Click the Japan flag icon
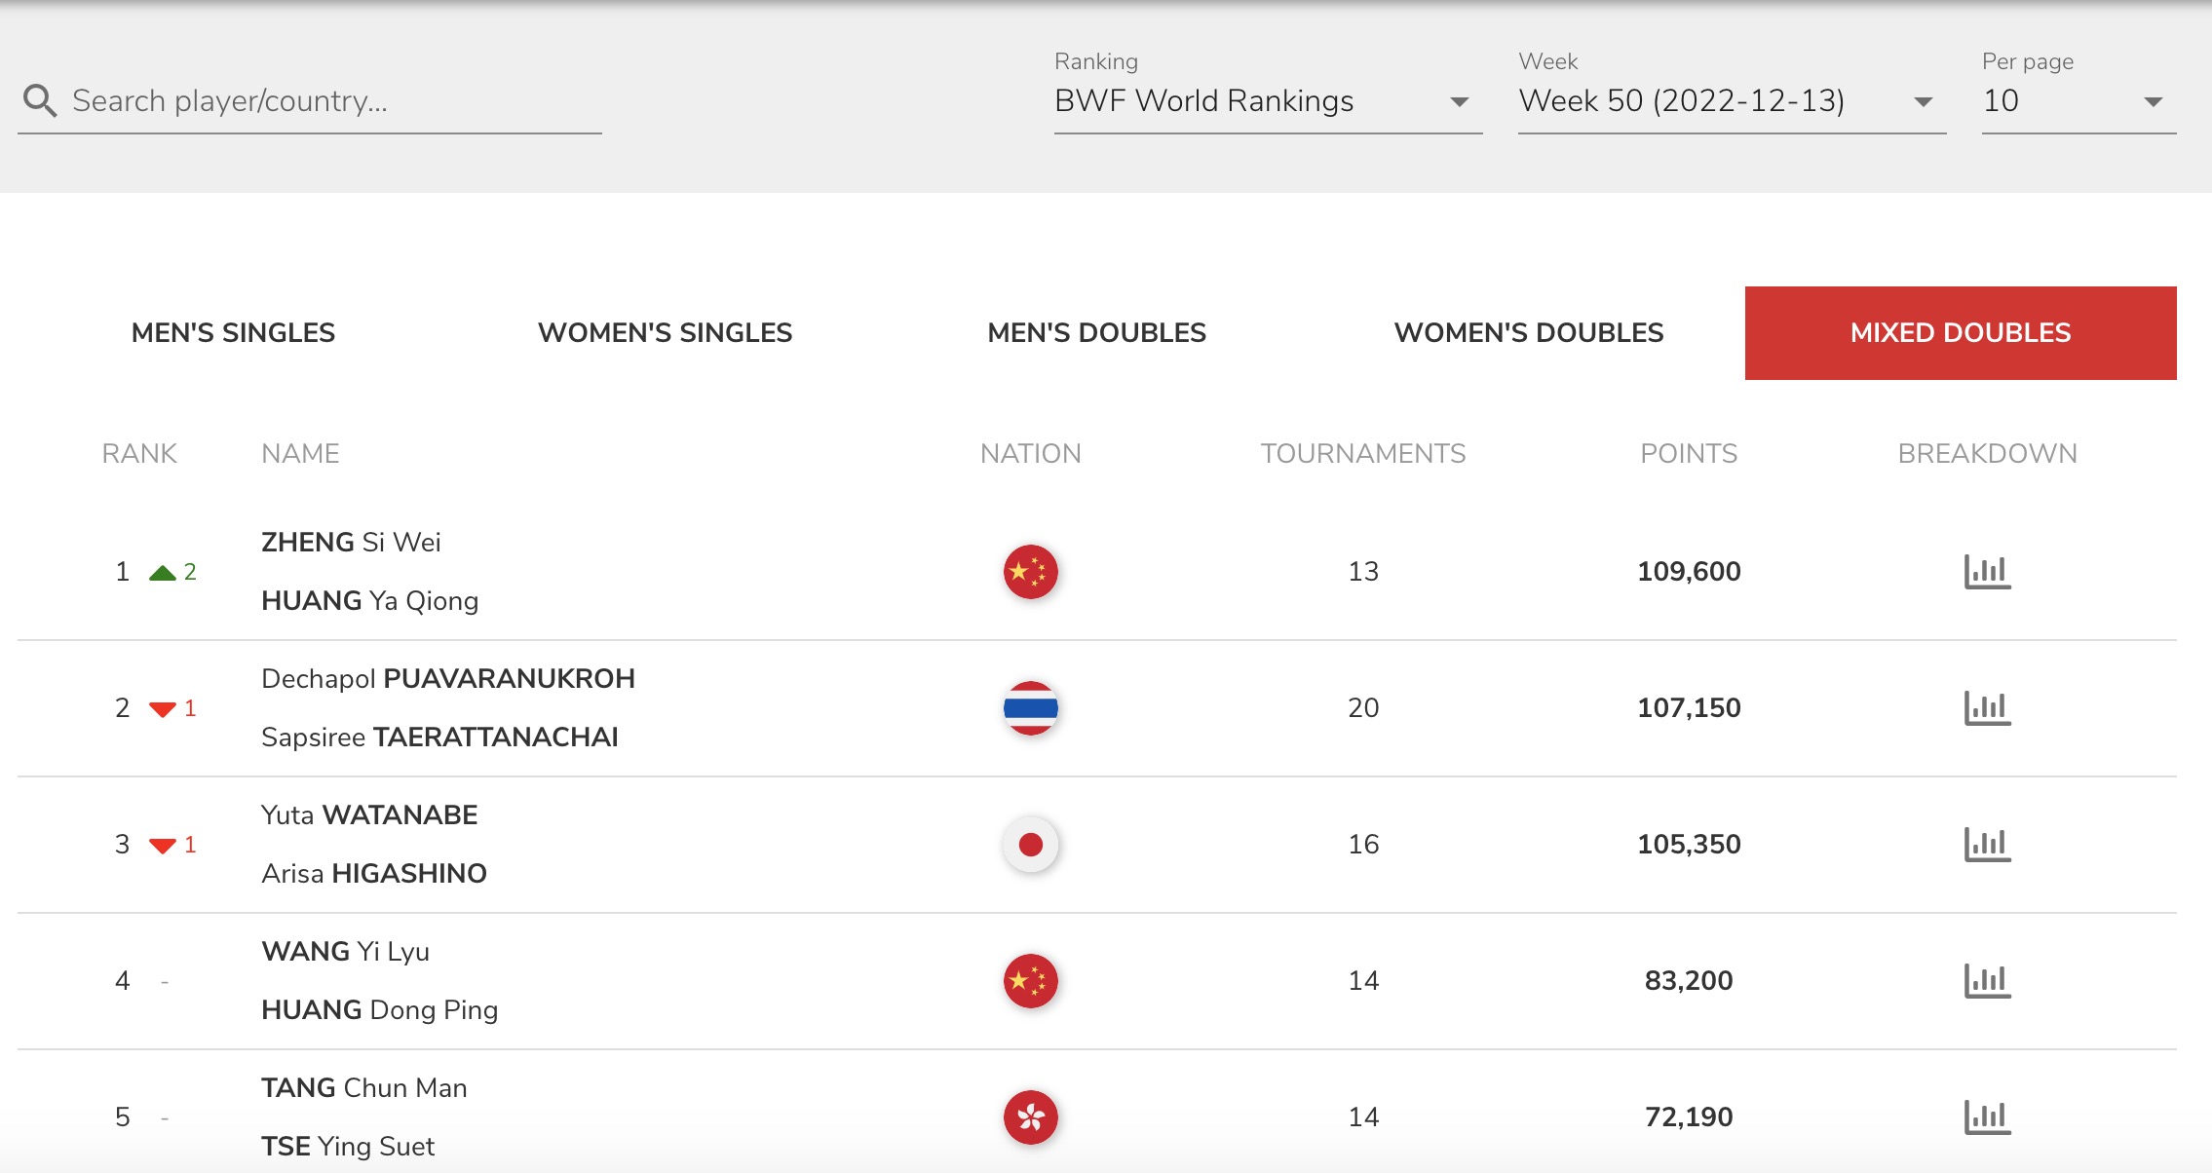Viewport: 2212px width, 1173px height. tap(1030, 845)
